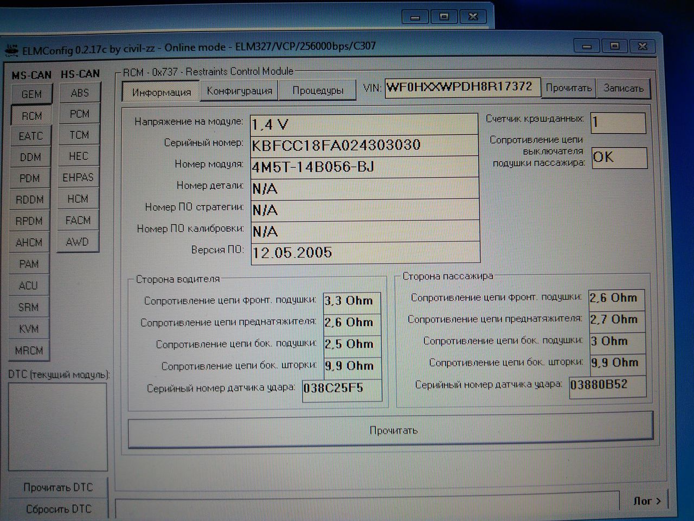Click the VIN input field
694x521 pixels.
coord(462,87)
